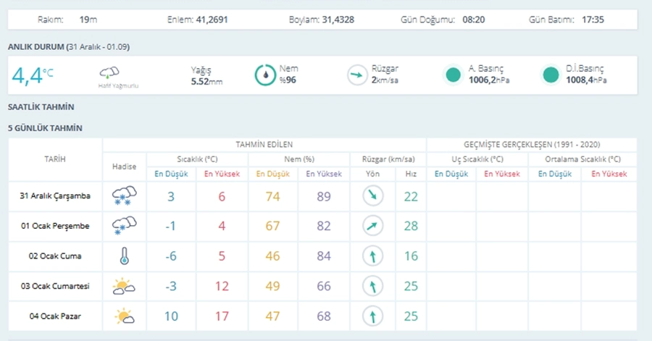
Task: Collapse the 5 GÜNLÜK TAHMİN section
Action: [45, 128]
